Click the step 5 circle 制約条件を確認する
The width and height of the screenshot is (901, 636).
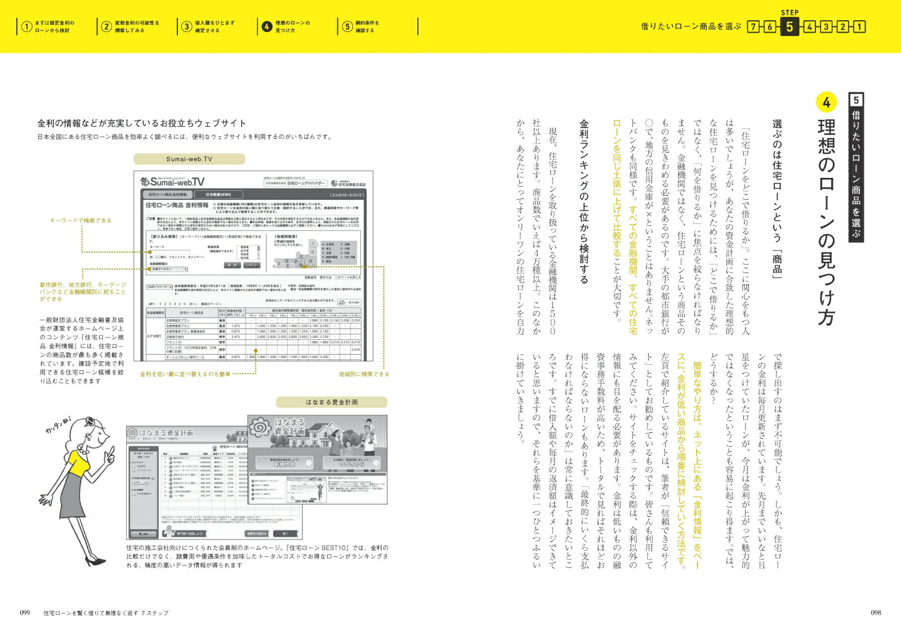(347, 26)
